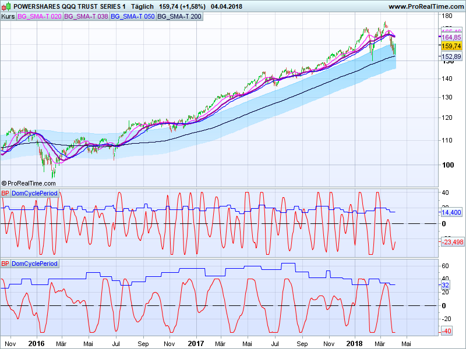Click the 2018 year label on time axis
The width and height of the screenshot is (466, 349).
(354, 343)
